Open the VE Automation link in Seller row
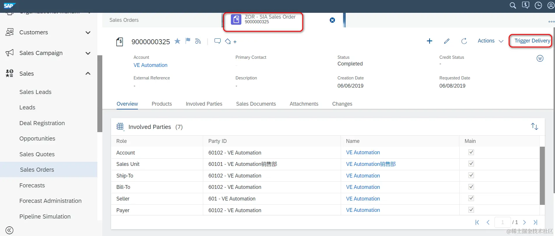This screenshot has height=236, width=555. click(x=363, y=199)
